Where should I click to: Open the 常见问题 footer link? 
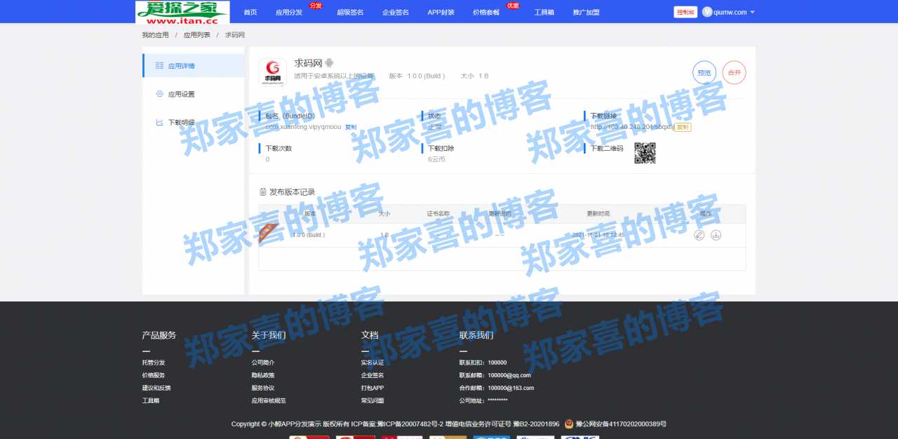(373, 400)
